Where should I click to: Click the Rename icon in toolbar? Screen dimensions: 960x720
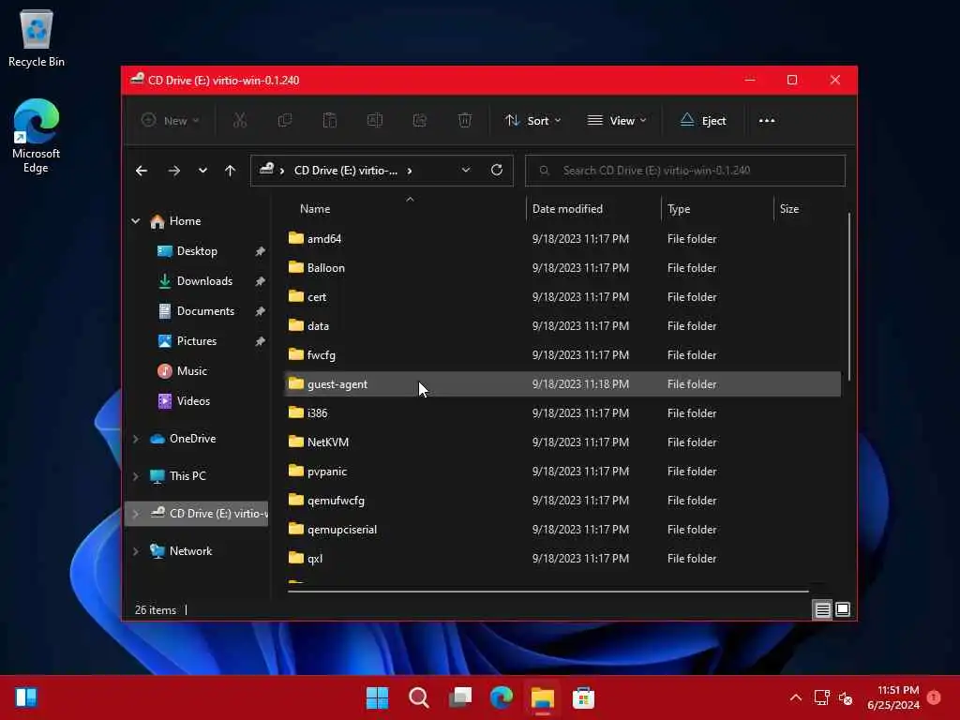[375, 121]
